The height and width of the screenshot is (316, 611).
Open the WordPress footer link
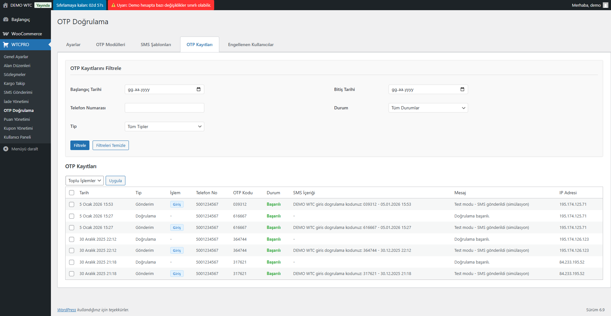67,310
